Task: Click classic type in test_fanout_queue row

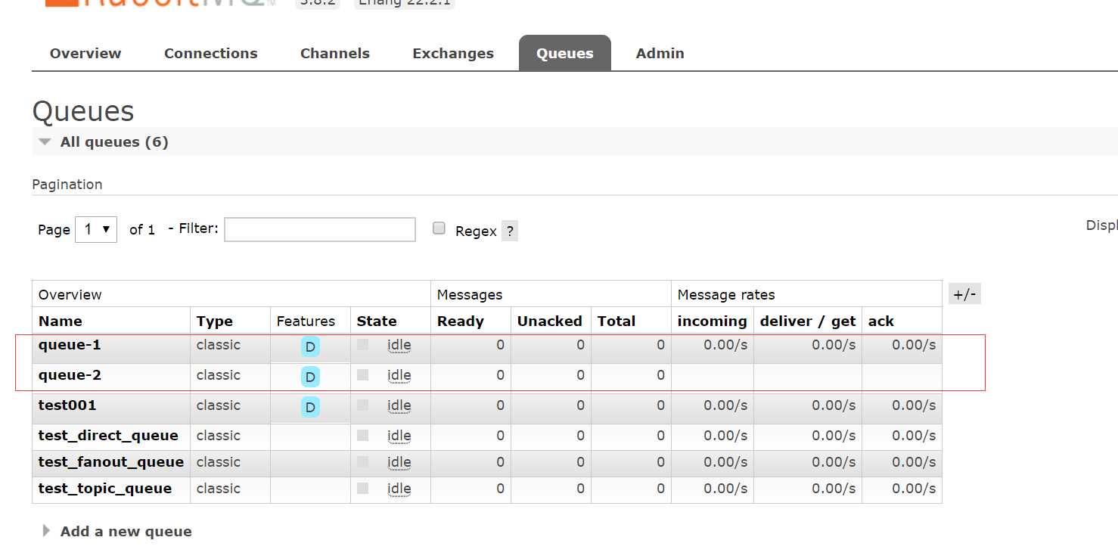Action: (x=219, y=462)
